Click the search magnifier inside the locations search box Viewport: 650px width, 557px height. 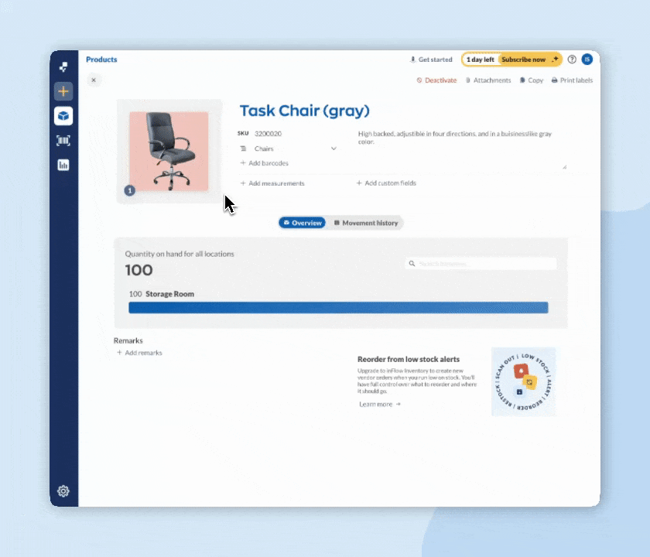pyautogui.click(x=412, y=264)
